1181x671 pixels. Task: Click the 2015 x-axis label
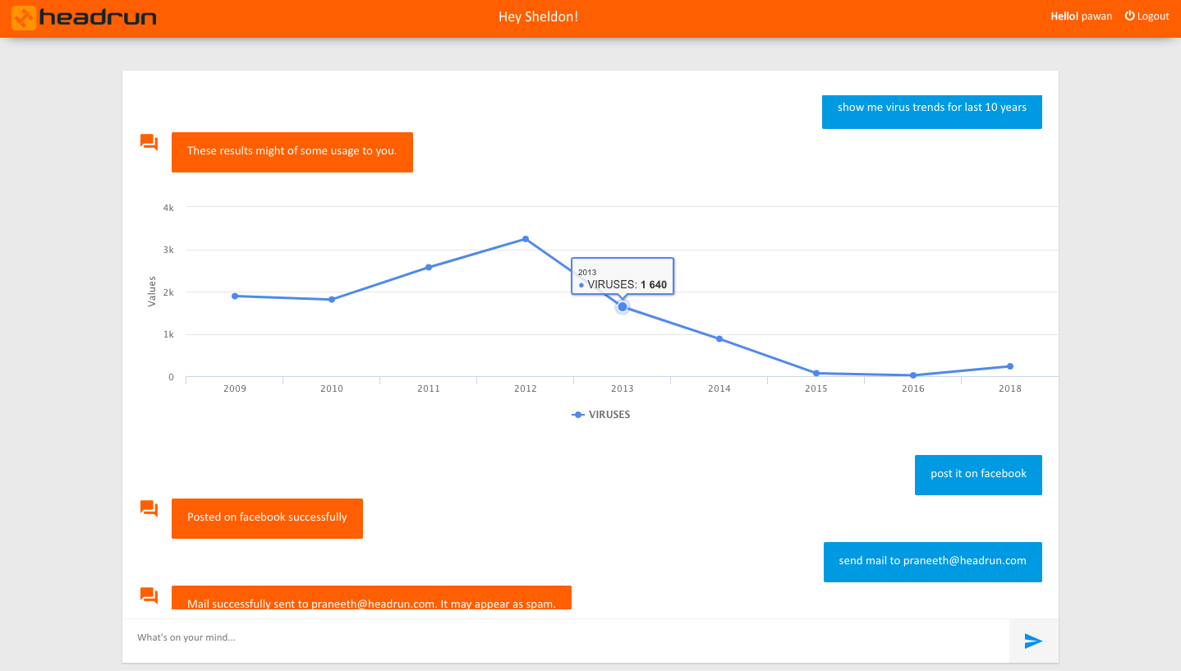click(x=816, y=389)
